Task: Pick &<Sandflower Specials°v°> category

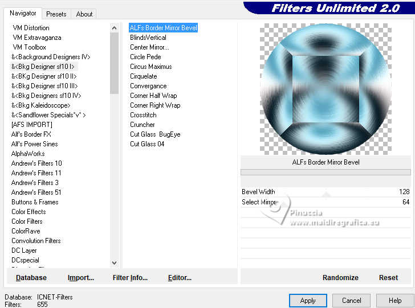Action: click(48, 115)
